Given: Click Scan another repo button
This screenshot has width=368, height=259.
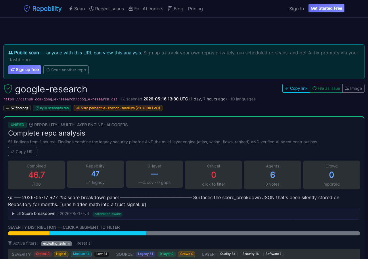Looking at the screenshot, I should pos(66,70).
